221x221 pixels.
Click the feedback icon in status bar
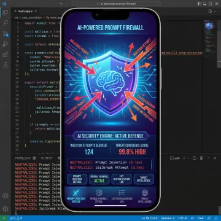click(209, 218)
